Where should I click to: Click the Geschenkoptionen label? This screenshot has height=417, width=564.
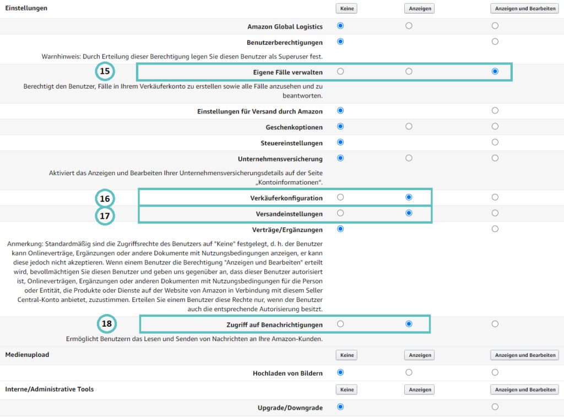(x=294, y=127)
